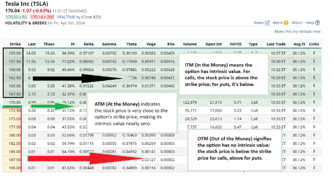
Task: Sort by the IV column header
Action: coord(73,44)
